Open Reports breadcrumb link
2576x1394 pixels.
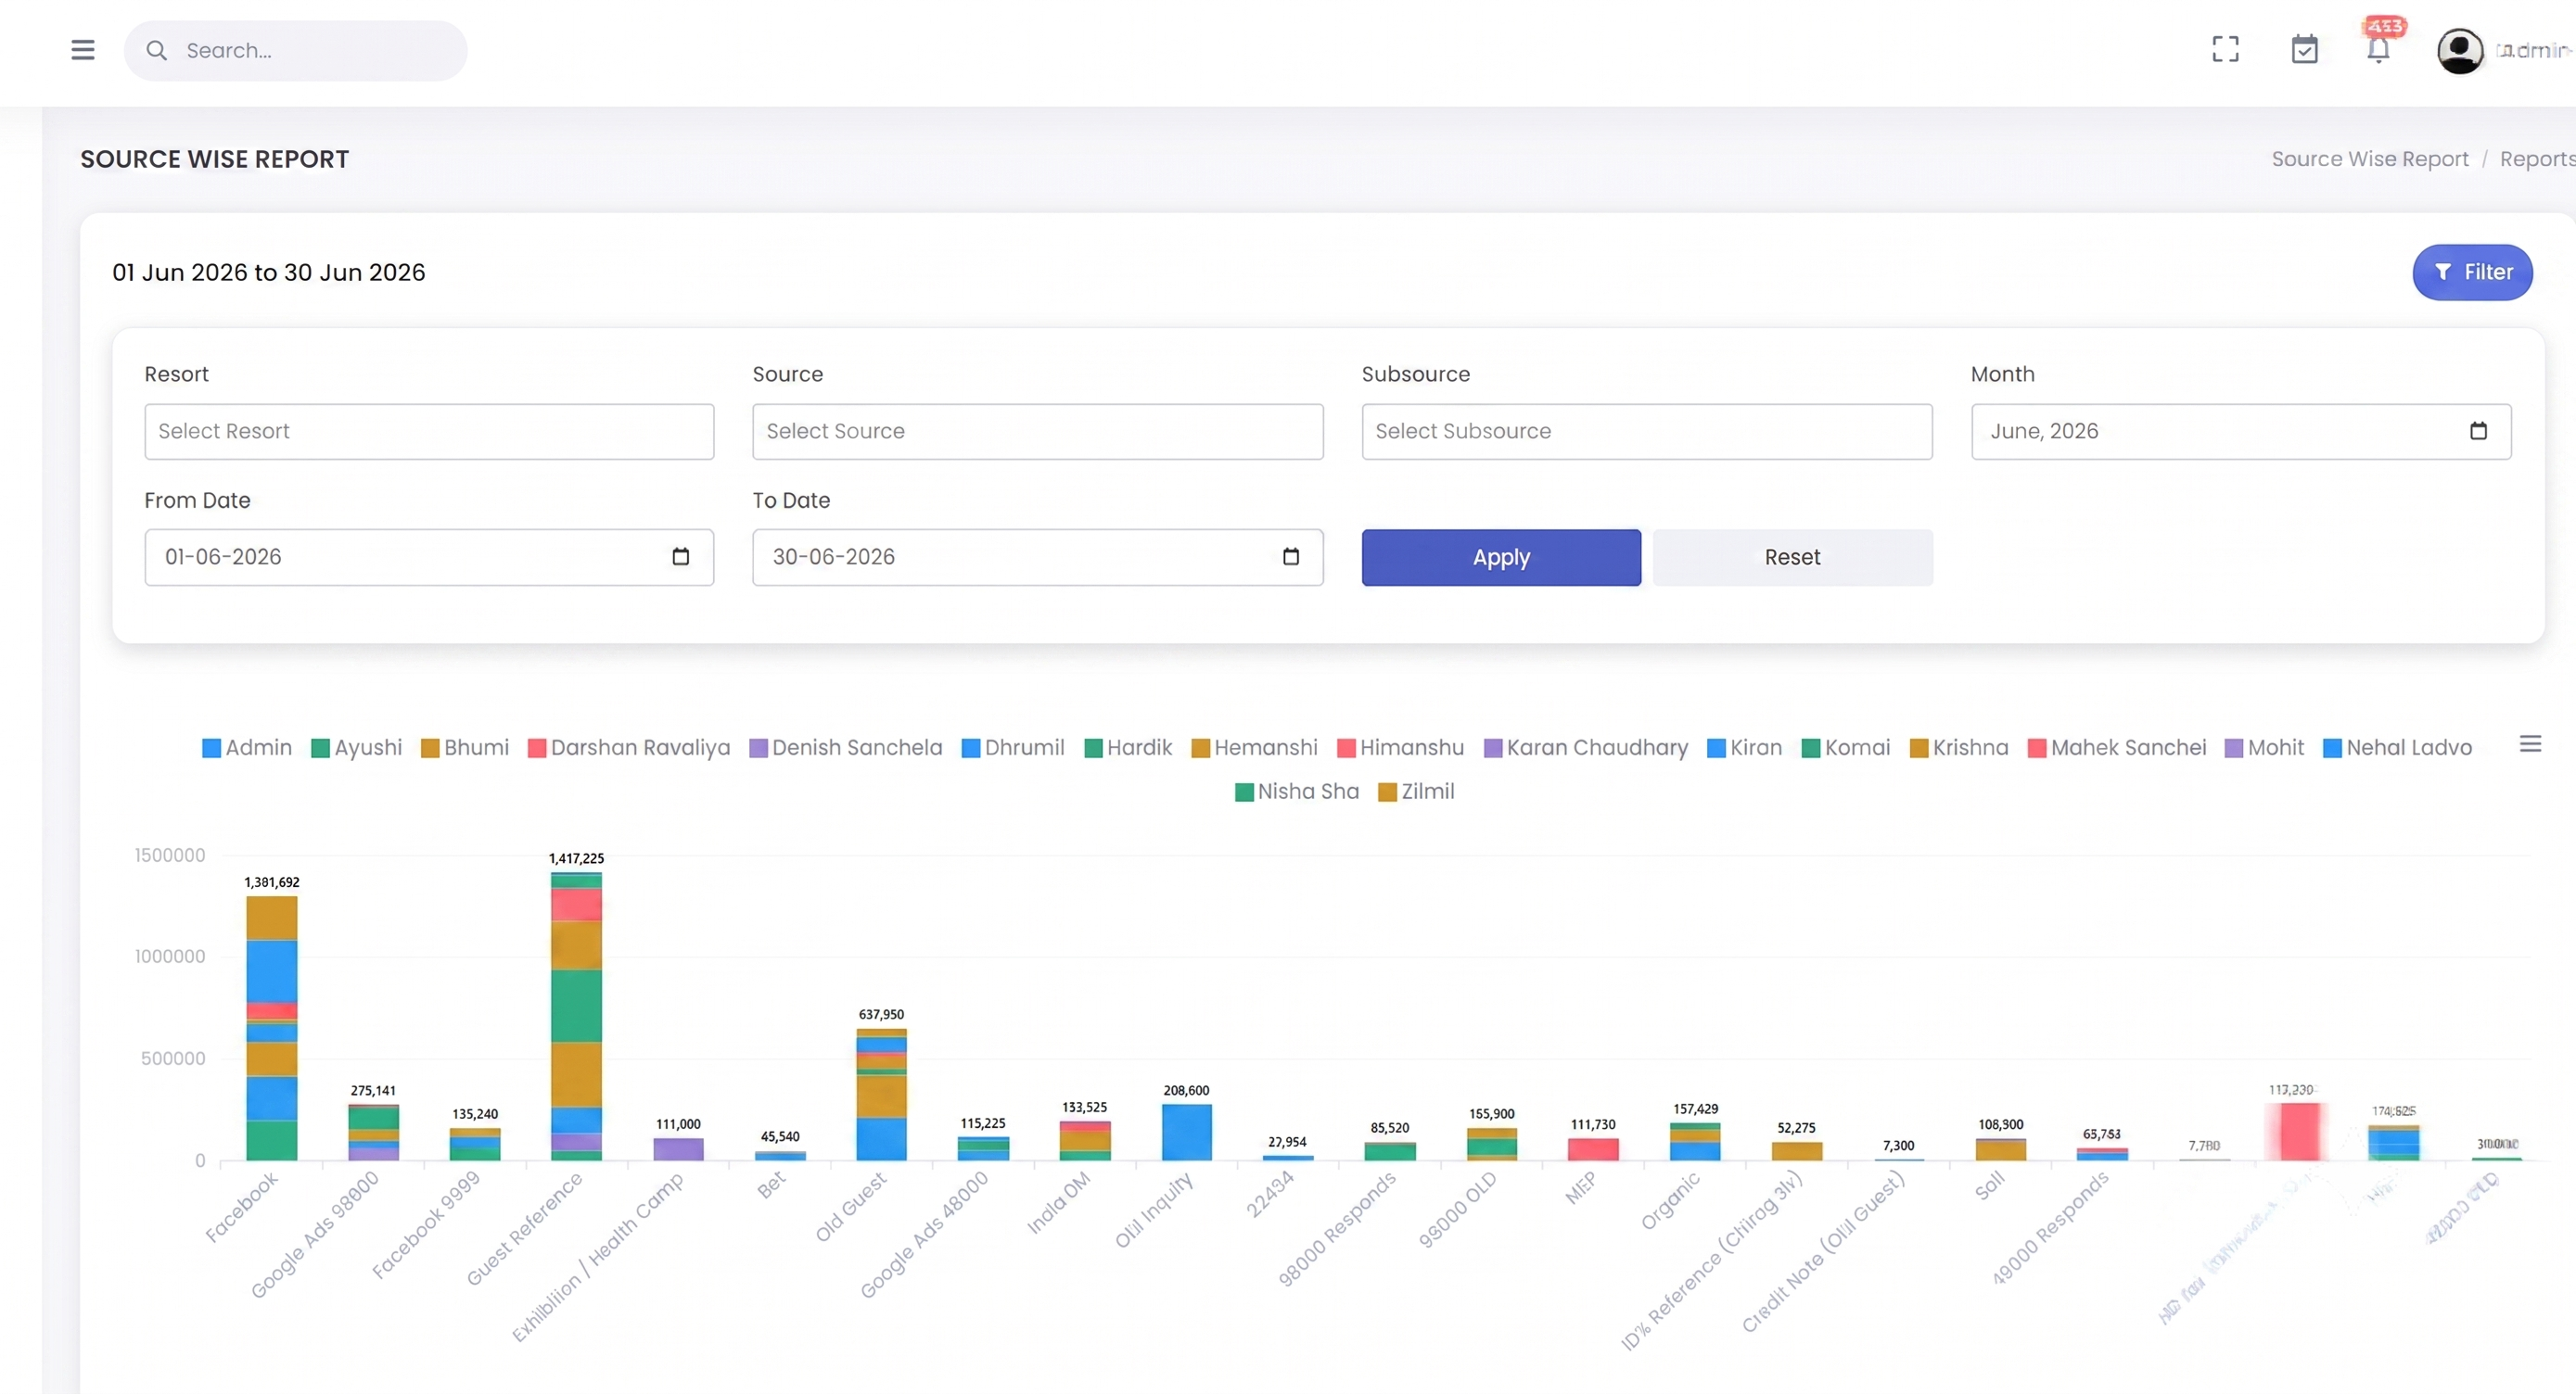2537,158
